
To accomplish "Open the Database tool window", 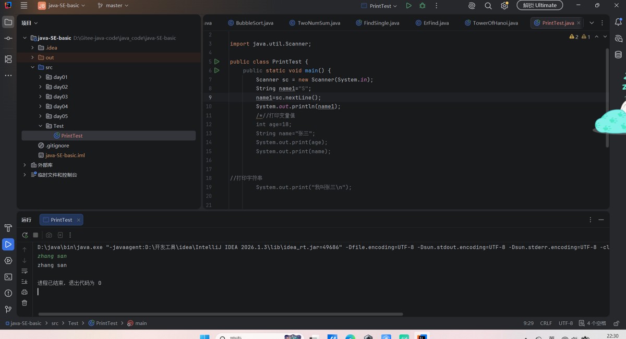I will pyautogui.click(x=618, y=55).
